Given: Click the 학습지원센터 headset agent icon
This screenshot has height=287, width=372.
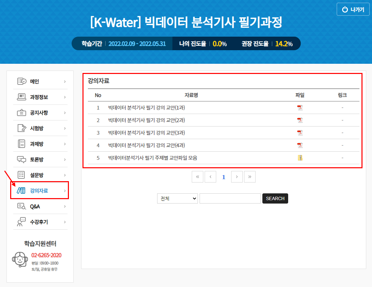Looking at the screenshot, I should coord(20,260).
